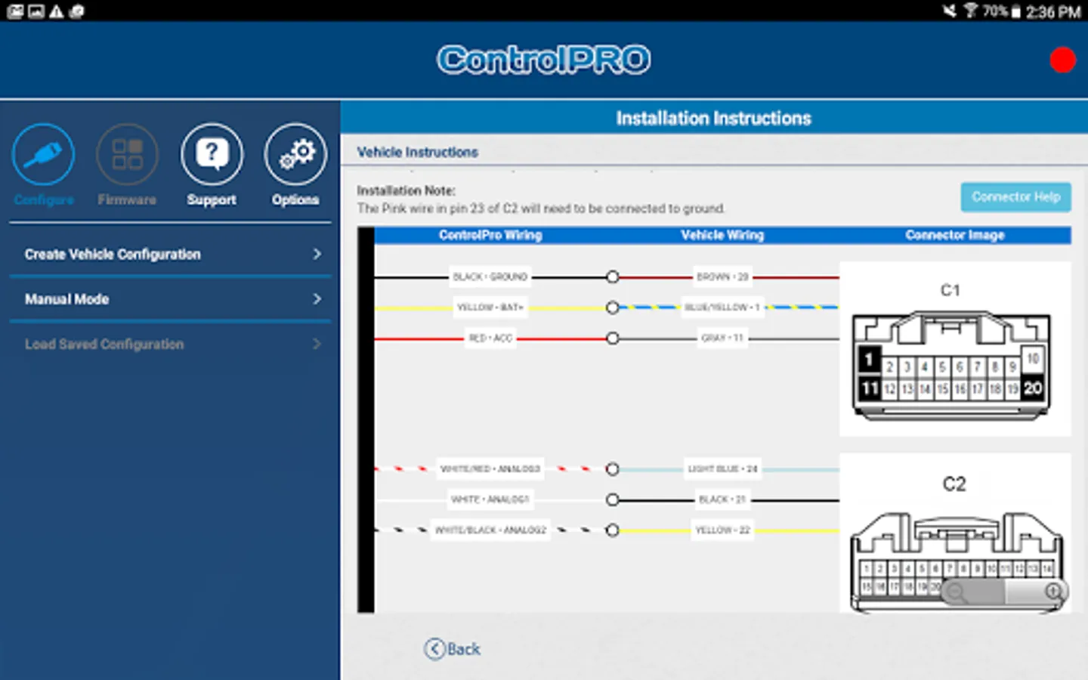1088x680 pixels.
Task: Click the zoom slider track
Action: (1006, 592)
